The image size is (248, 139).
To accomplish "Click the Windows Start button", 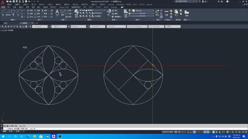I will 3,136.
